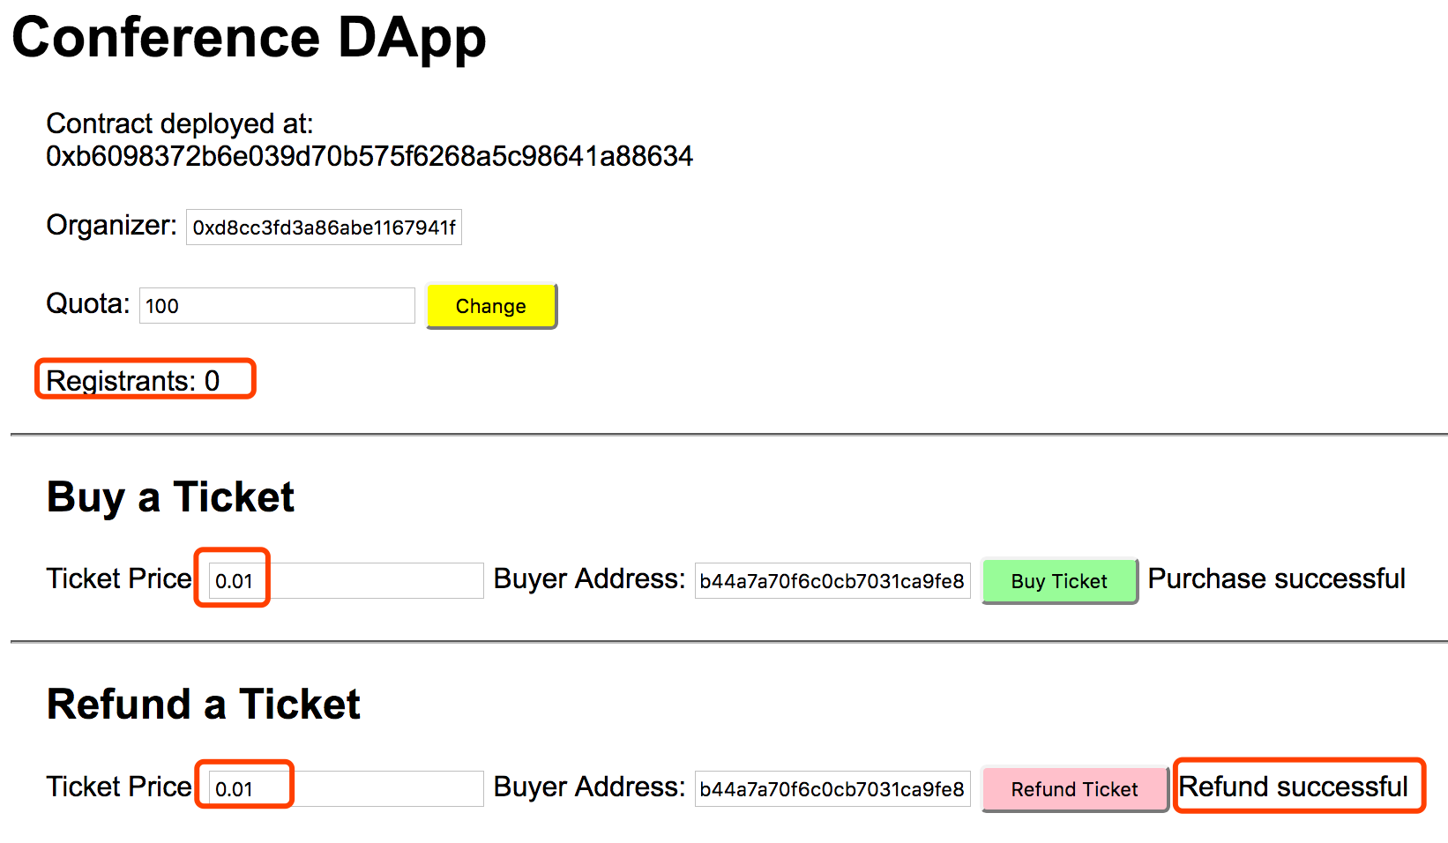The image size is (1448, 843).
Task: Click Buyer Address field under Refund a Ticket
Action: [x=832, y=789]
